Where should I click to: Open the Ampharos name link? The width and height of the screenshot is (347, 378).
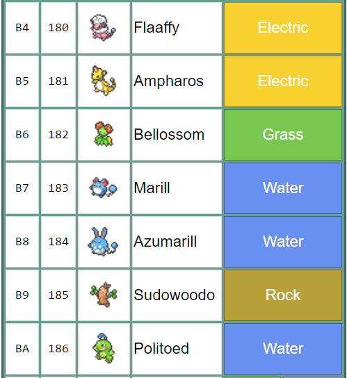click(168, 81)
